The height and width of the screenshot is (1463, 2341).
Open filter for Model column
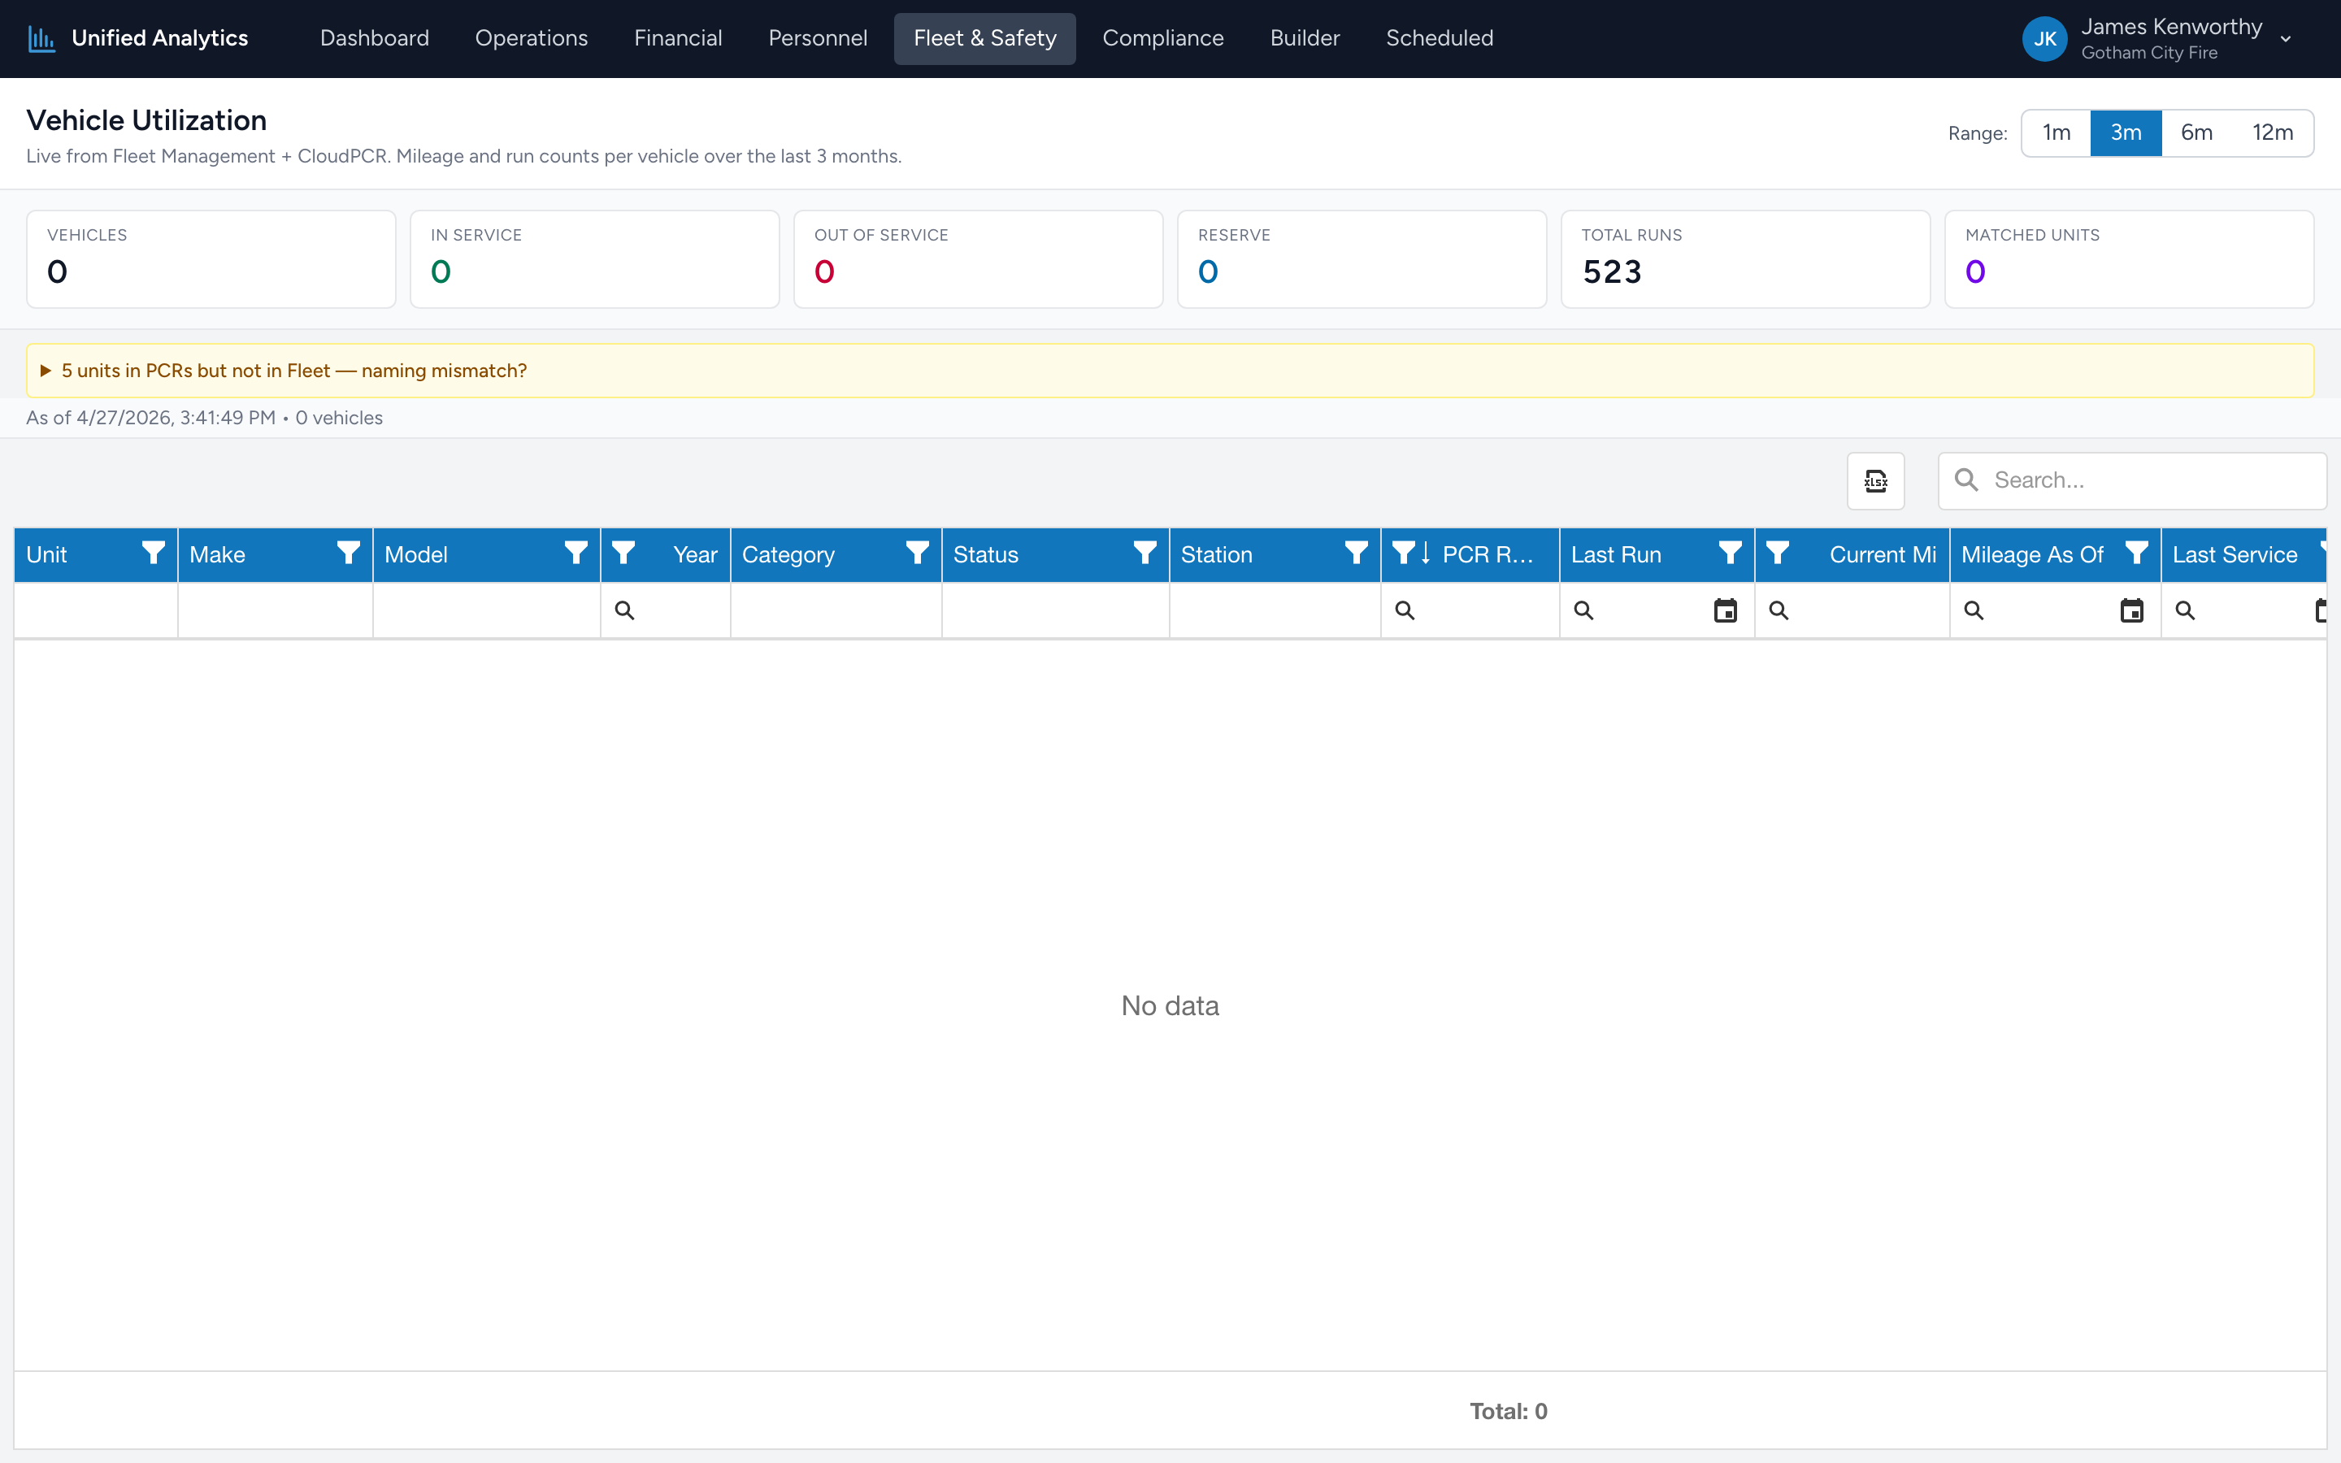pyautogui.click(x=575, y=554)
